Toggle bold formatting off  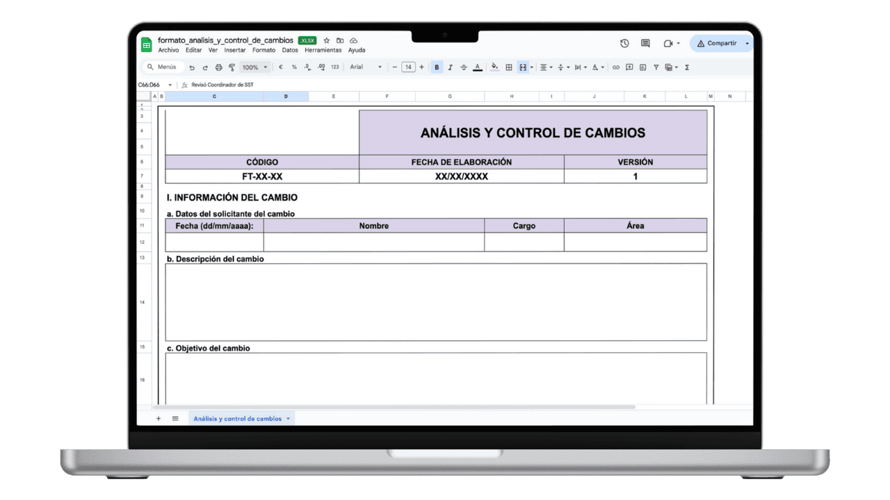(x=437, y=67)
